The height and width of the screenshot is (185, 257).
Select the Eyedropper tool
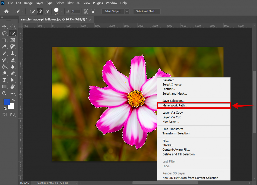click(4, 47)
